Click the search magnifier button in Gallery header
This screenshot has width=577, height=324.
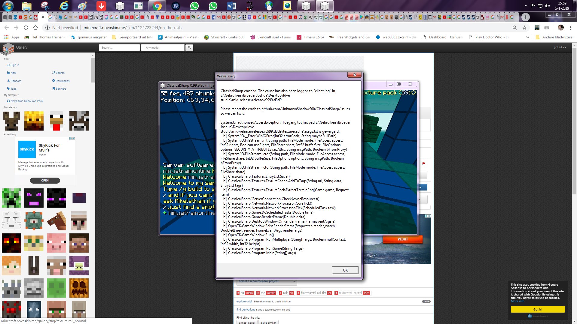tap(189, 47)
